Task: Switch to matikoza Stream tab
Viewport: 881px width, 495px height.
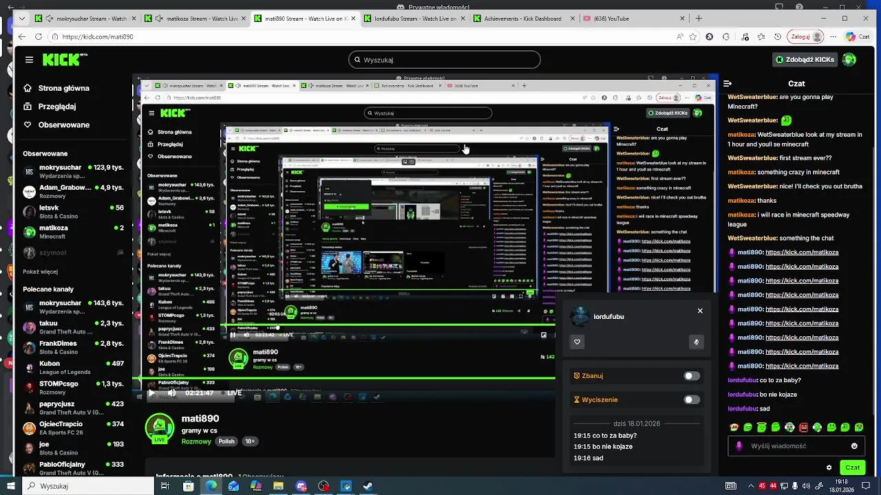Action: (195, 19)
